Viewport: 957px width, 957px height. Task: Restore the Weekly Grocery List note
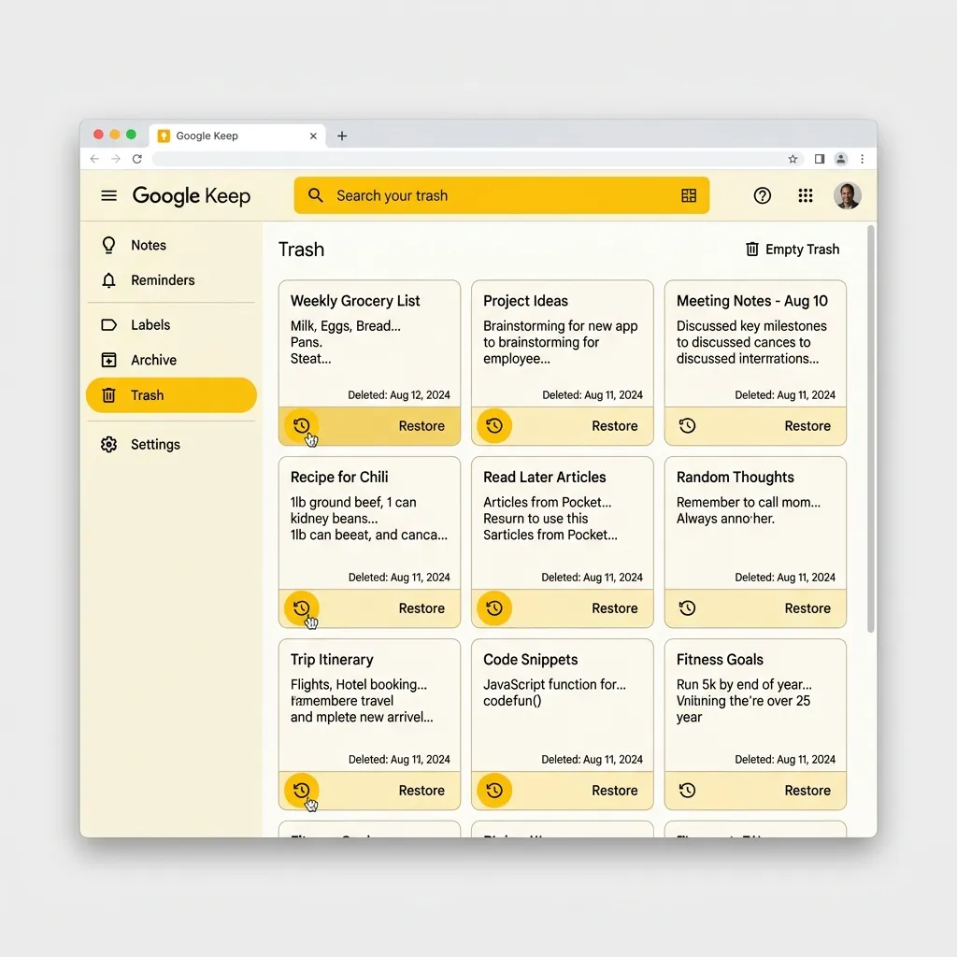[x=421, y=426]
